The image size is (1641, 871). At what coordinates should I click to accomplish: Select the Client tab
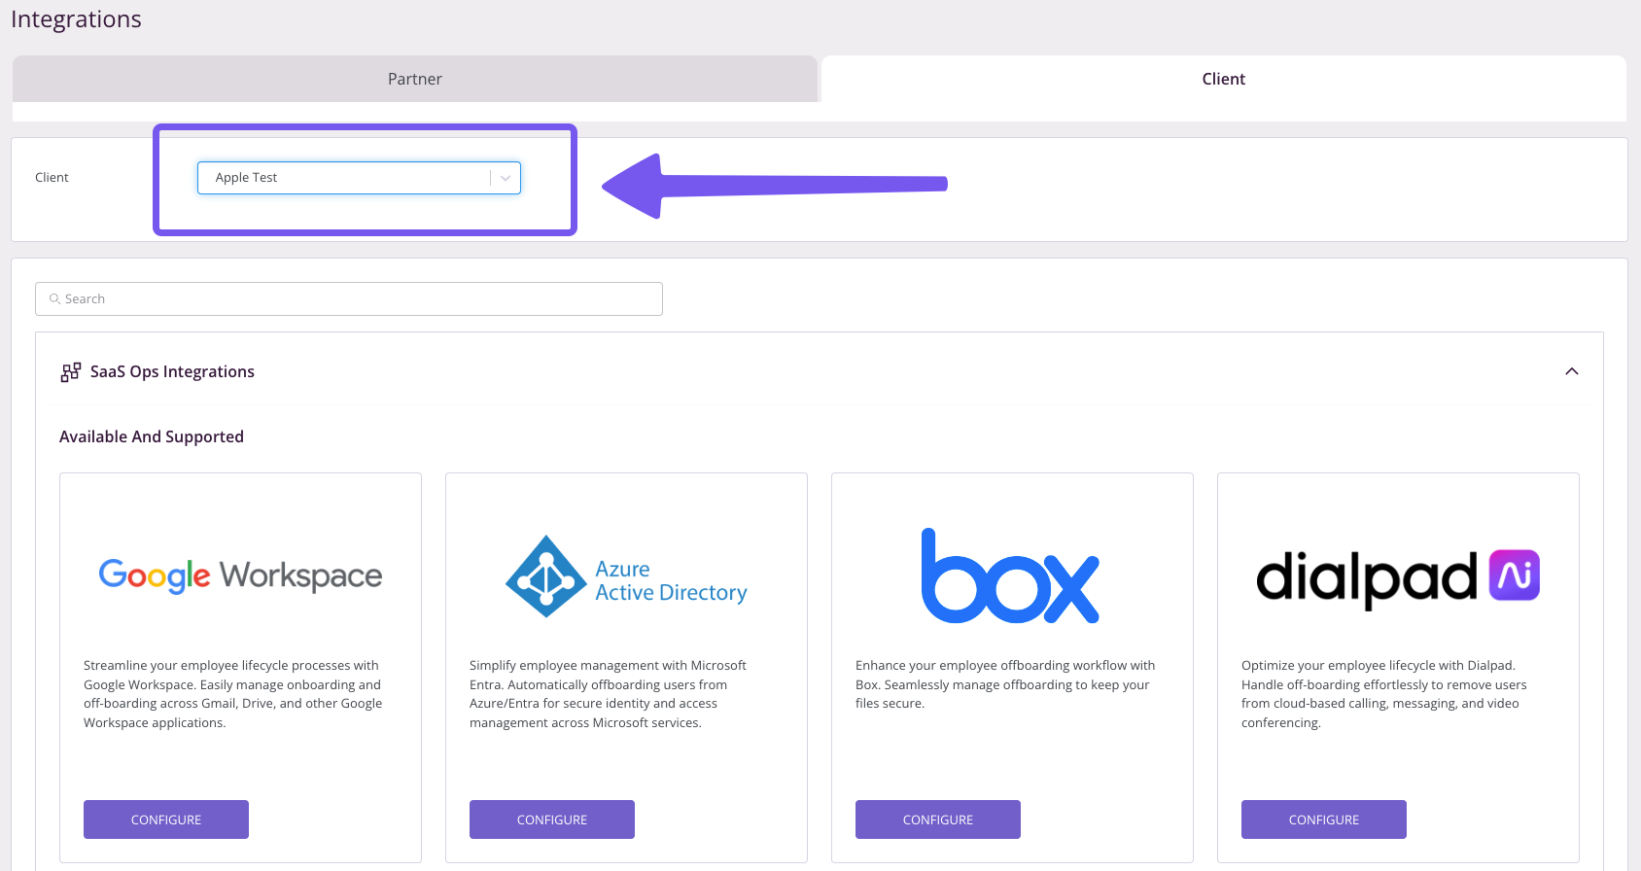(x=1223, y=79)
